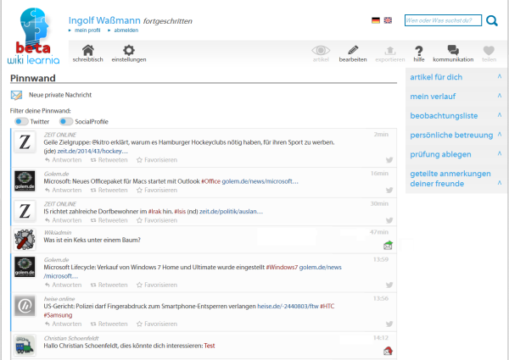Click the wiki learnia beta logo
Image resolution: width=509 pixels, height=360 pixels.
coord(33,36)
